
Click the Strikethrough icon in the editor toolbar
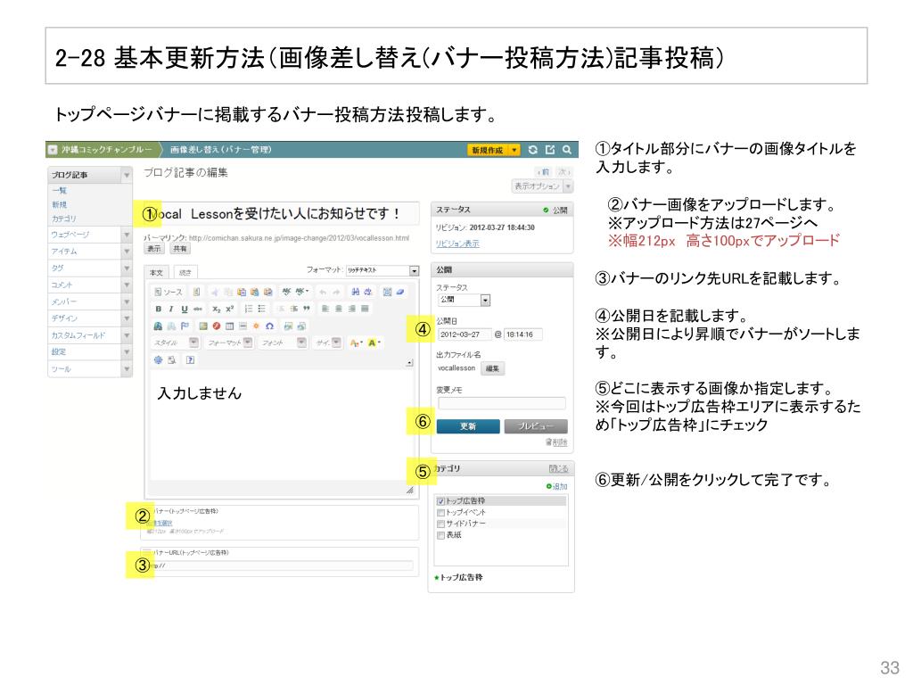click(198, 309)
